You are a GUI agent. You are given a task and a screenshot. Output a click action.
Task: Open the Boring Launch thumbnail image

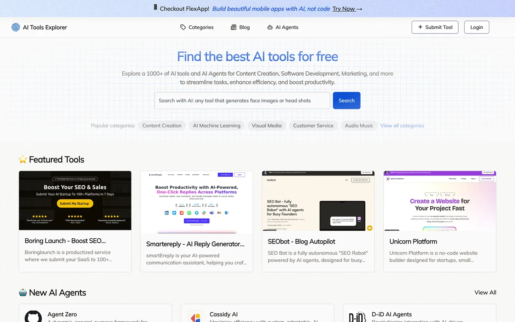coord(75,200)
